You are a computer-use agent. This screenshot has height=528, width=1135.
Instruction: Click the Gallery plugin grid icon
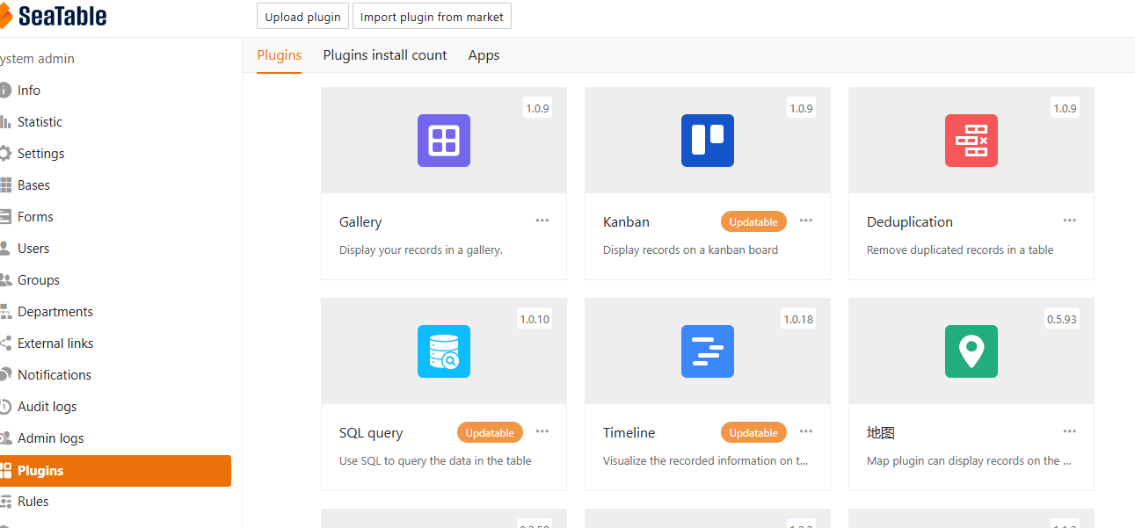pos(444,141)
